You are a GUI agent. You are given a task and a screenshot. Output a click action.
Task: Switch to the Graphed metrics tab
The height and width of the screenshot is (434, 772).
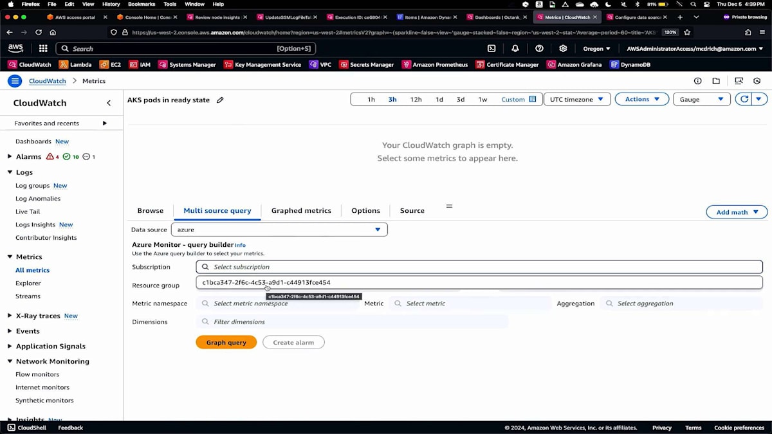[x=301, y=210]
